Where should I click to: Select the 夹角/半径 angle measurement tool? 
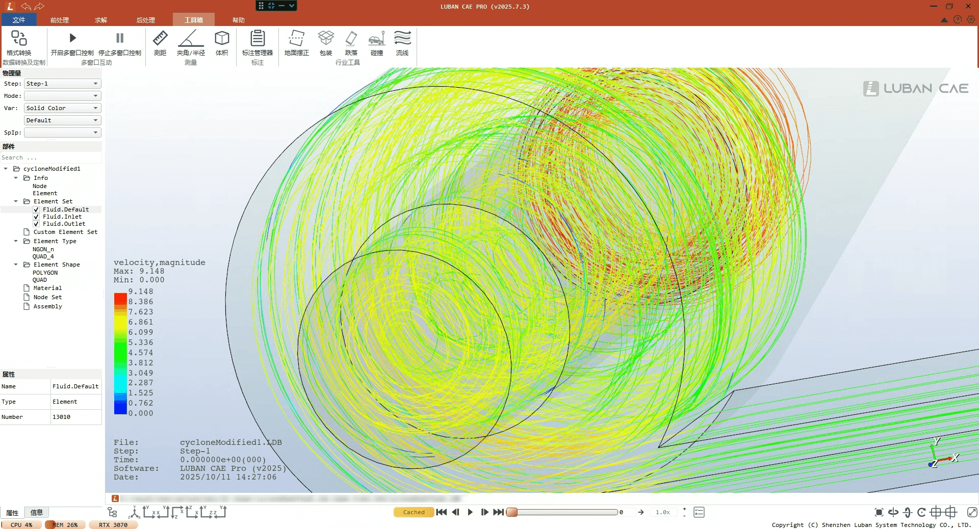(x=191, y=39)
